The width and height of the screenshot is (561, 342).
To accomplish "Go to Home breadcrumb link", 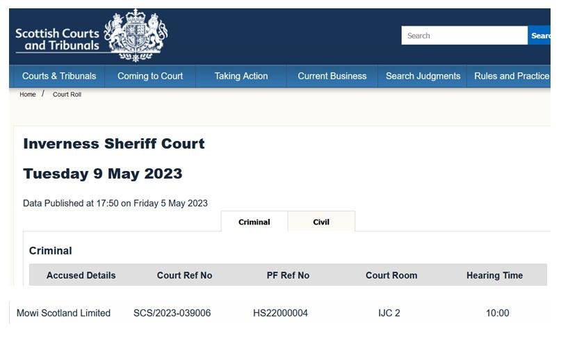I will [x=28, y=95].
